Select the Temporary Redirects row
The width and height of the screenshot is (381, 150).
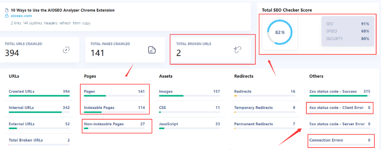tap(265, 109)
